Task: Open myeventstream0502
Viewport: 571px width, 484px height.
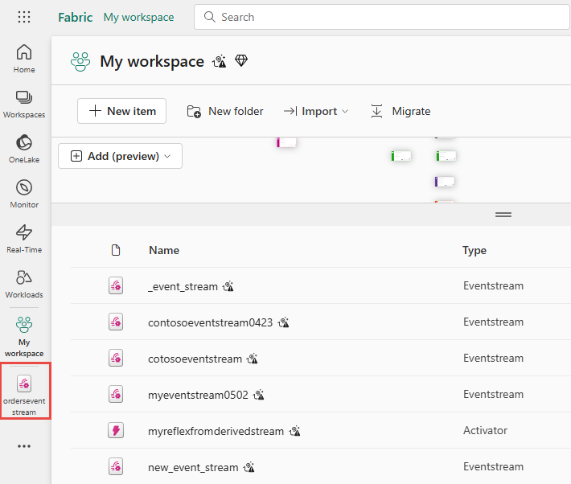Action: pyautogui.click(x=198, y=395)
